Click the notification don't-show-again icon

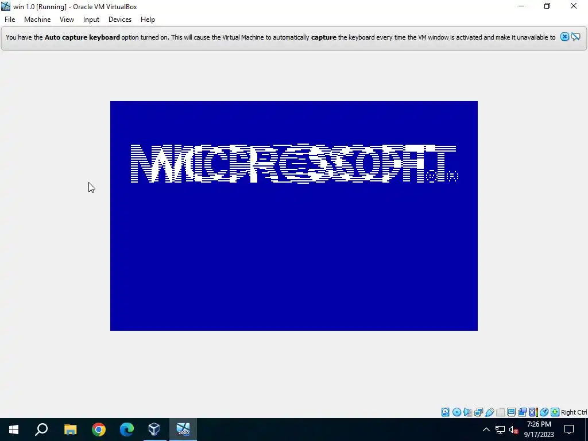[576, 37]
